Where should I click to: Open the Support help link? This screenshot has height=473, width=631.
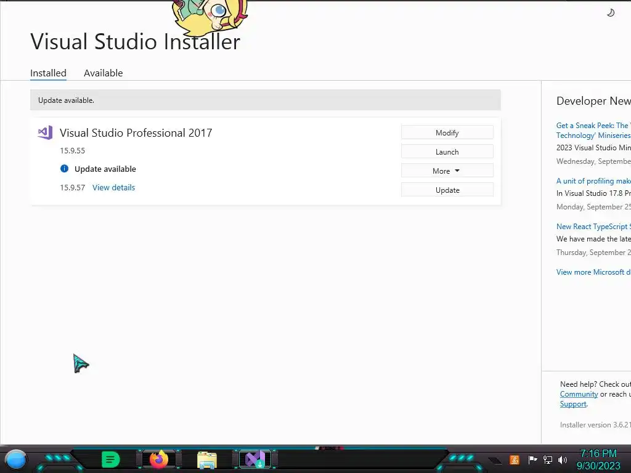[x=573, y=404]
